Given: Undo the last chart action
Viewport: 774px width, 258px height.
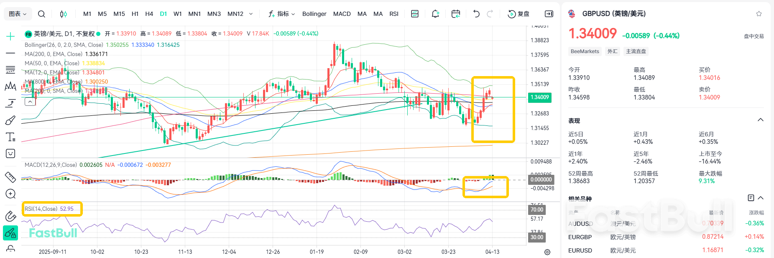Looking at the screenshot, I should click(x=476, y=14).
